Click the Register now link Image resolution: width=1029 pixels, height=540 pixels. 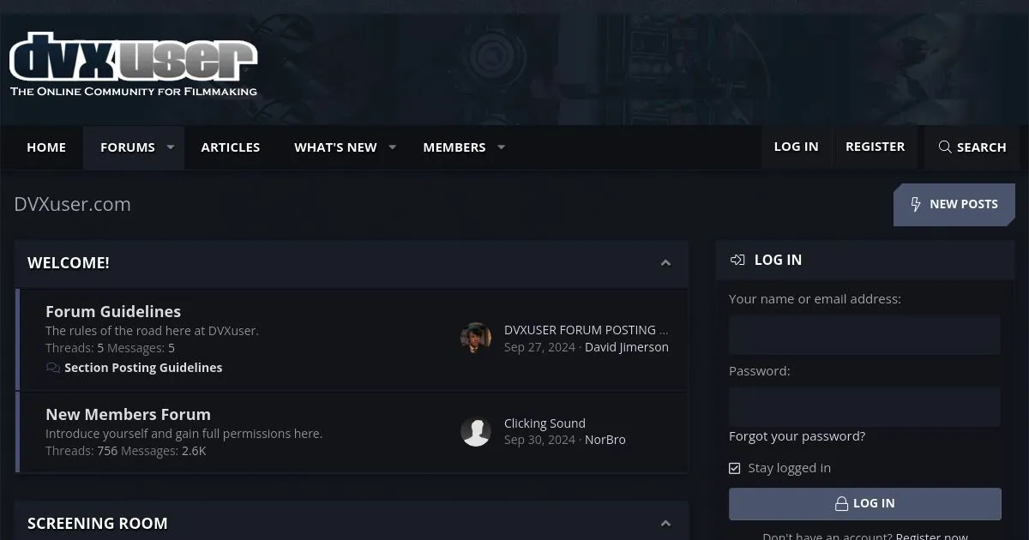[932, 537]
